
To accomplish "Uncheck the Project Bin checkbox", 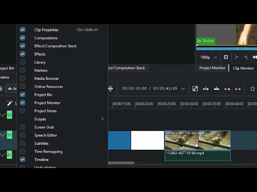I will [22, 94].
